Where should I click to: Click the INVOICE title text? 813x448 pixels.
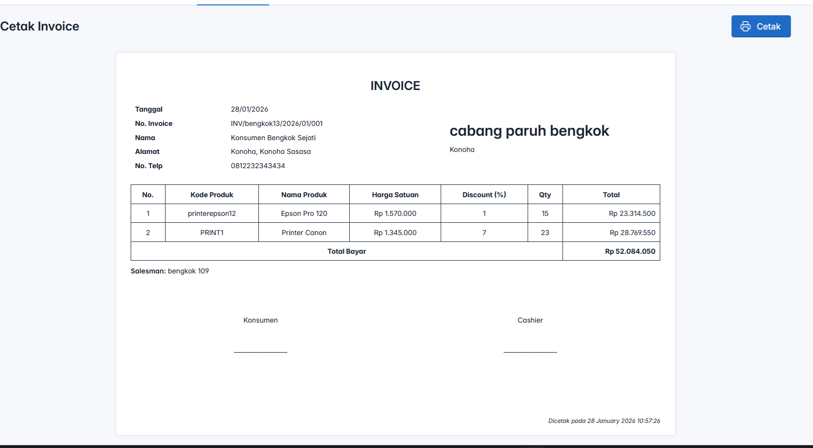click(395, 86)
